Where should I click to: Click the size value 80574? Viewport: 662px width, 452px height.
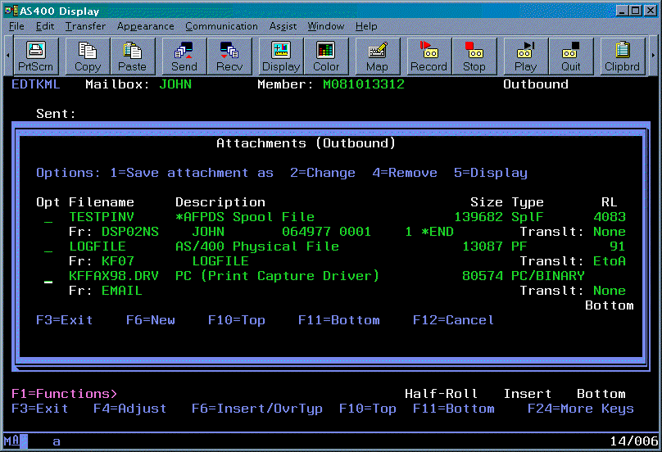[483, 276]
